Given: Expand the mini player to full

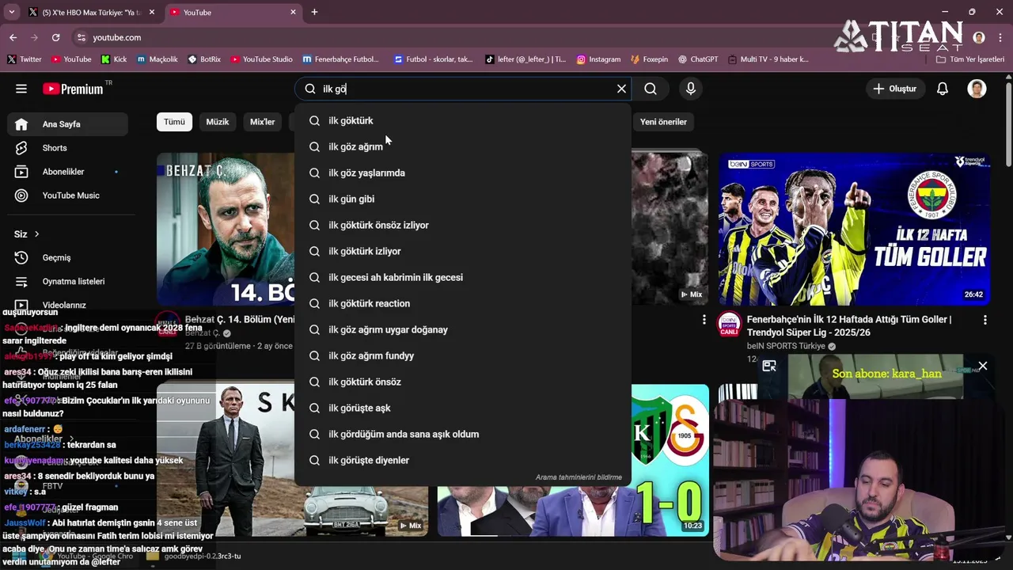Looking at the screenshot, I should click(x=768, y=366).
